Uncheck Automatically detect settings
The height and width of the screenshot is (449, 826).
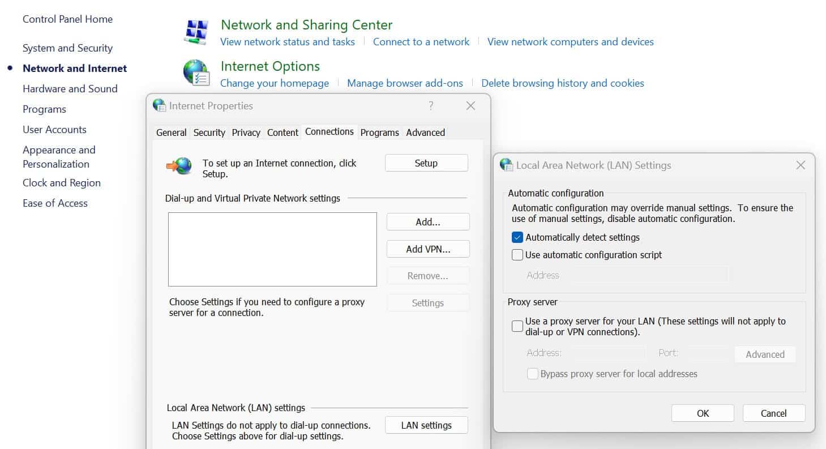click(517, 237)
